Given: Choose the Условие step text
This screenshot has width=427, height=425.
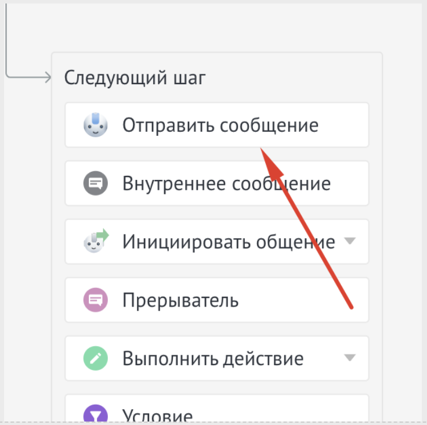Looking at the screenshot, I should (157, 415).
